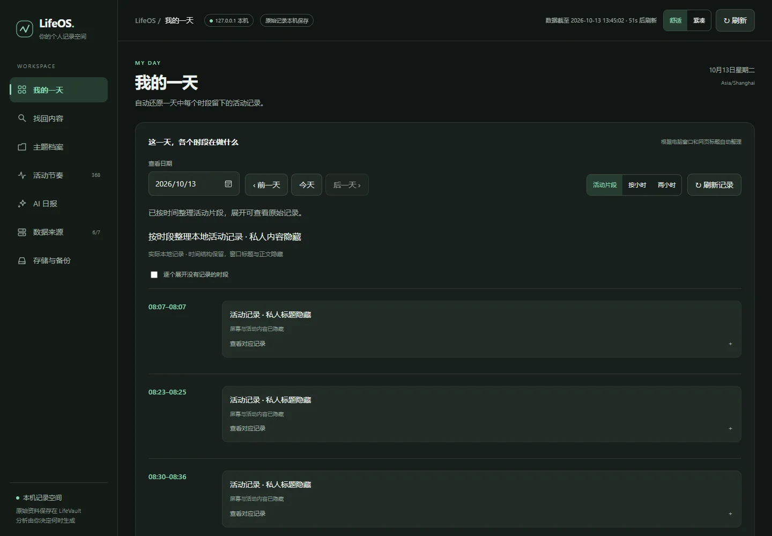The height and width of the screenshot is (536, 772).
Task: Open 我的一天 in the sidebar
Action: point(58,90)
